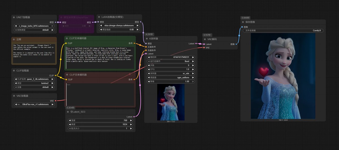This screenshot has width=339, height=150.
Task: Decrease 宽度 with its left arrow
Action: pos(69,120)
